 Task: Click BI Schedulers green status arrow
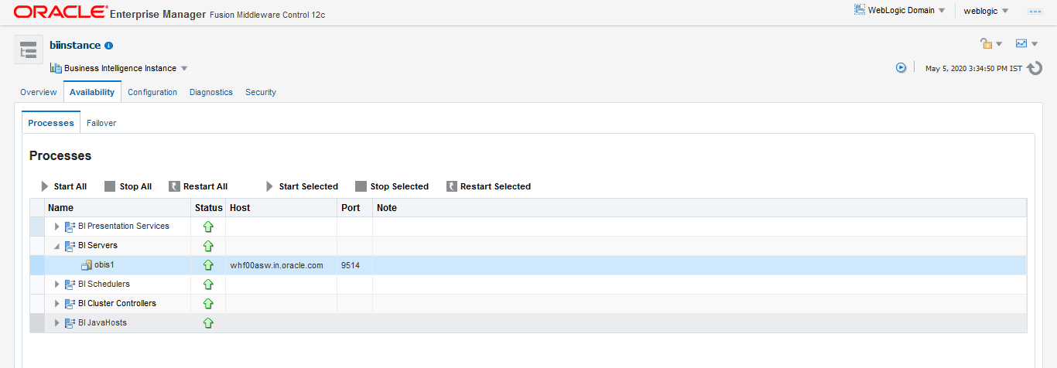(207, 285)
